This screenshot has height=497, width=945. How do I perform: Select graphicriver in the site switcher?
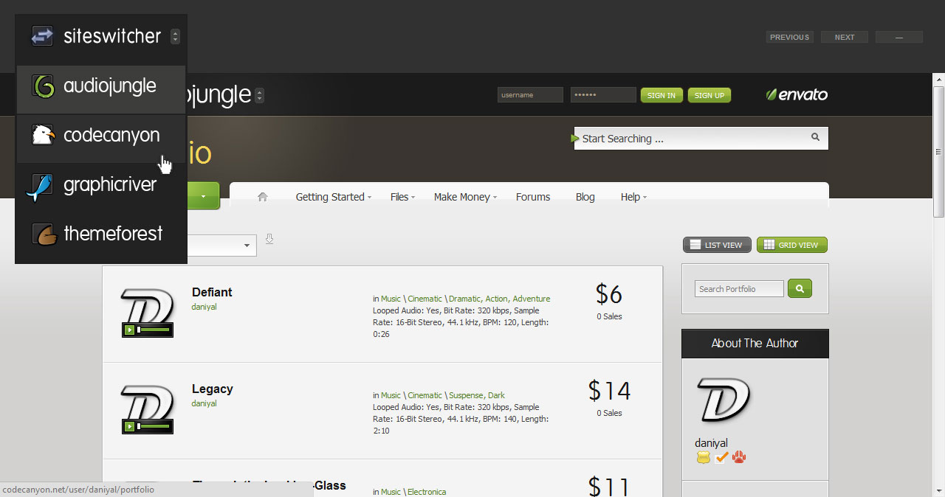click(101, 187)
